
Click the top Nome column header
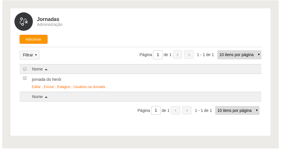[37, 69]
